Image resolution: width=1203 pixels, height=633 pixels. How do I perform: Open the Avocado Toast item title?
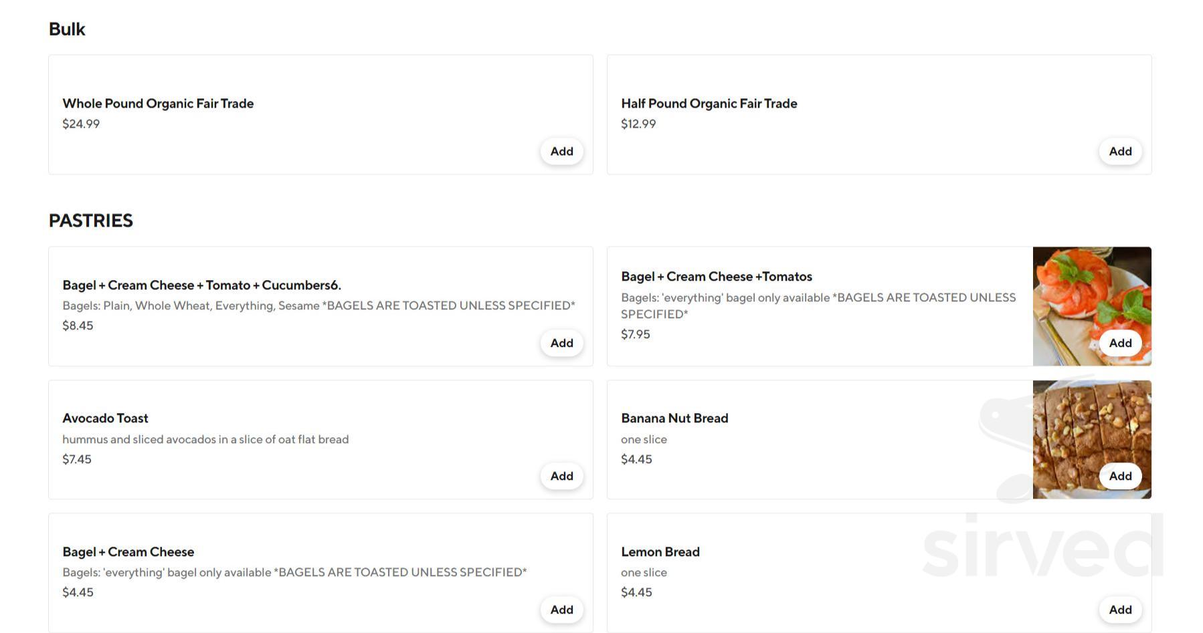coord(105,418)
